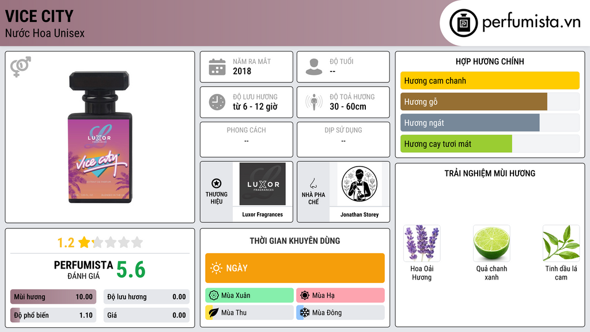Click the sillage icon beside Độ toả hương
The height and width of the screenshot is (332, 590).
click(314, 102)
